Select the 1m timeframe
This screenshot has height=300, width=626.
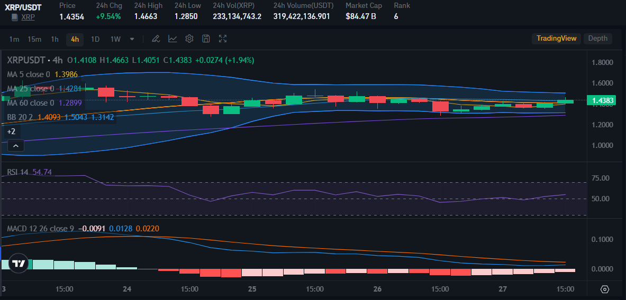point(14,39)
